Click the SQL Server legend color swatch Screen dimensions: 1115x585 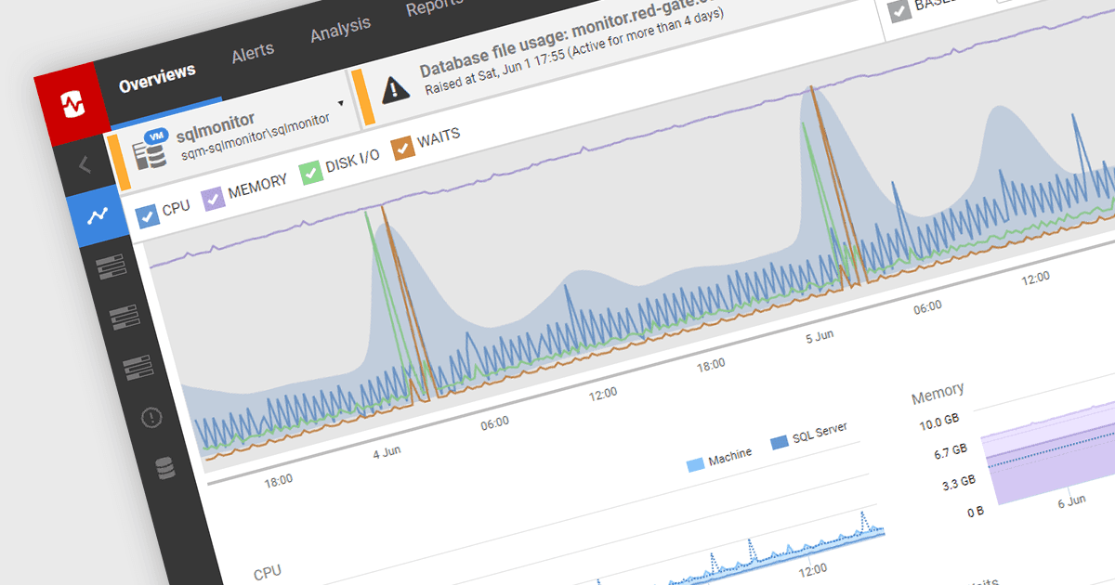[779, 442]
